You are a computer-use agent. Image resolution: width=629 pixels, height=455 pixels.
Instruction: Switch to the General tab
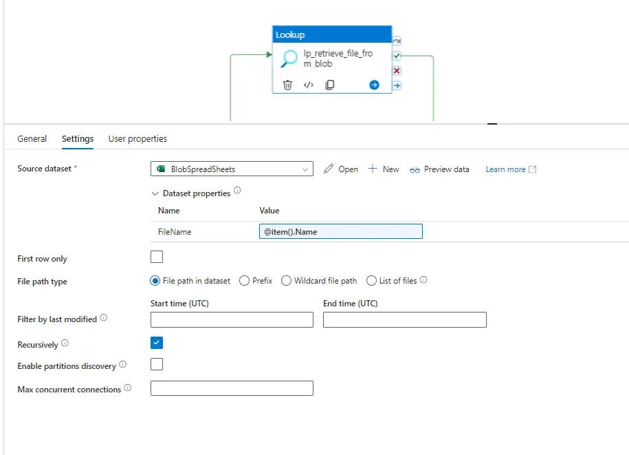32,138
